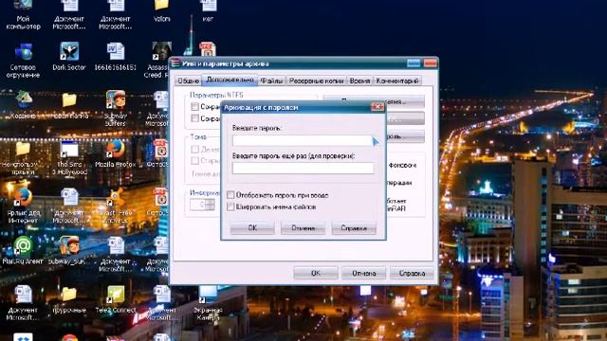Select the Dark Sector game shortcut

(x=69, y=56)
